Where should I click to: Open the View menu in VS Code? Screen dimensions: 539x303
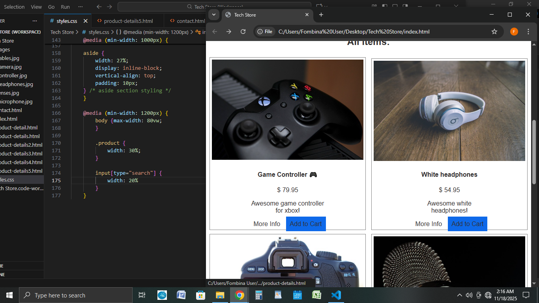(36, 7)
